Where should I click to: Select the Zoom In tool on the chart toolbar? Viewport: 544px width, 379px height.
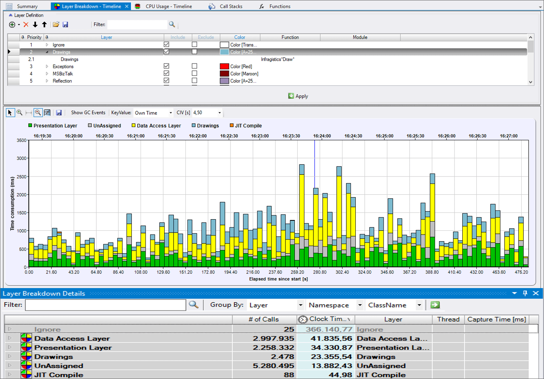point(19,112)
